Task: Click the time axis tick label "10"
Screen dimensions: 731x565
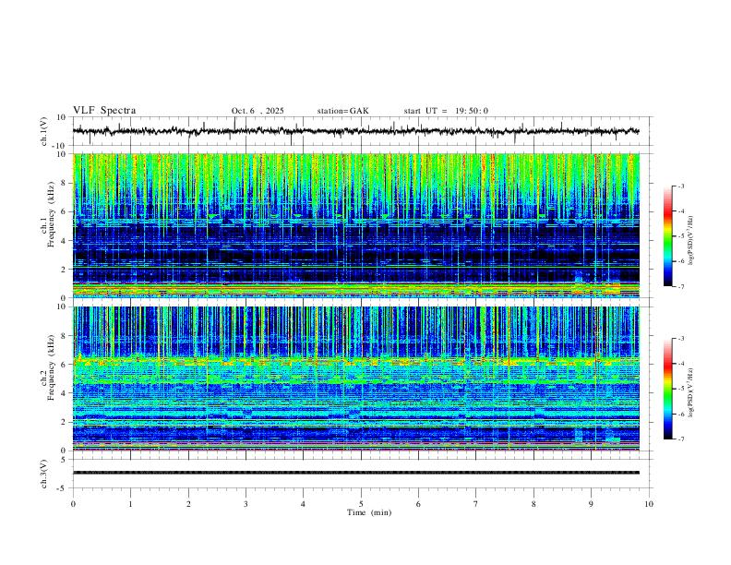Action: click(x=649, y=504)
